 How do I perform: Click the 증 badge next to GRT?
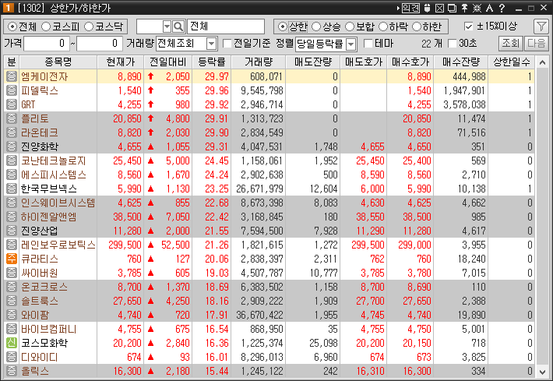pyautogui.click(x=11, y=104)
